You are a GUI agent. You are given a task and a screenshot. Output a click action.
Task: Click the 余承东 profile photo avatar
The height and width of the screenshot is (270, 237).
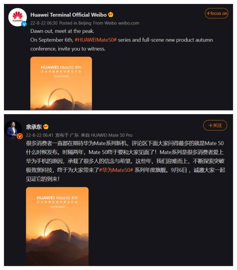tap(13, 129)
